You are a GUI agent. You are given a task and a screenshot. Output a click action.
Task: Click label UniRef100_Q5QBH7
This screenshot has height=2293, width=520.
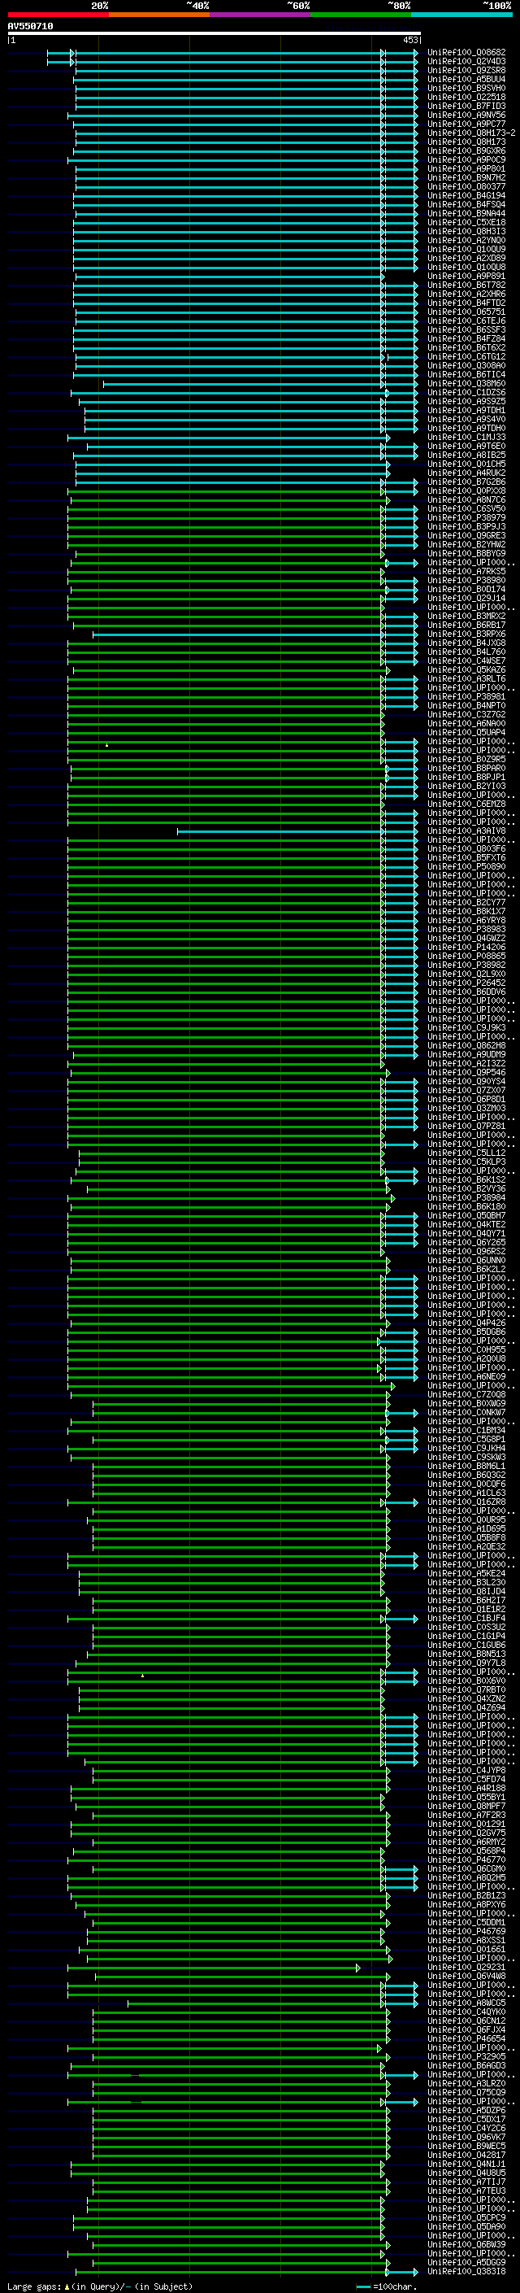tap(466, 1216)
